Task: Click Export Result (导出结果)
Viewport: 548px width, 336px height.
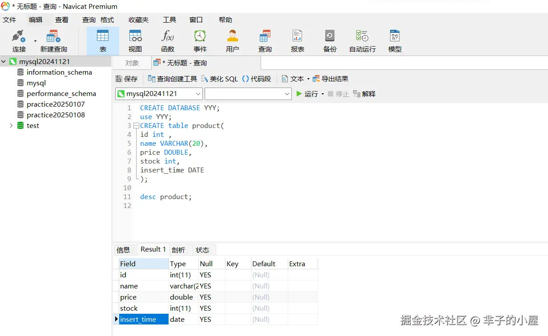Action: 330,79
